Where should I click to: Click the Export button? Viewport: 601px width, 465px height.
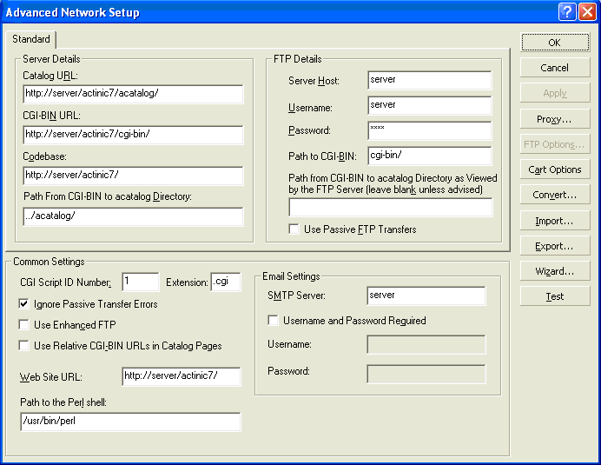tap(555, 246)
